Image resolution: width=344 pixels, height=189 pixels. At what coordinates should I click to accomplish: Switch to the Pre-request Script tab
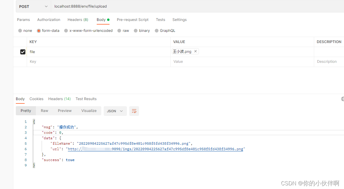133,19
